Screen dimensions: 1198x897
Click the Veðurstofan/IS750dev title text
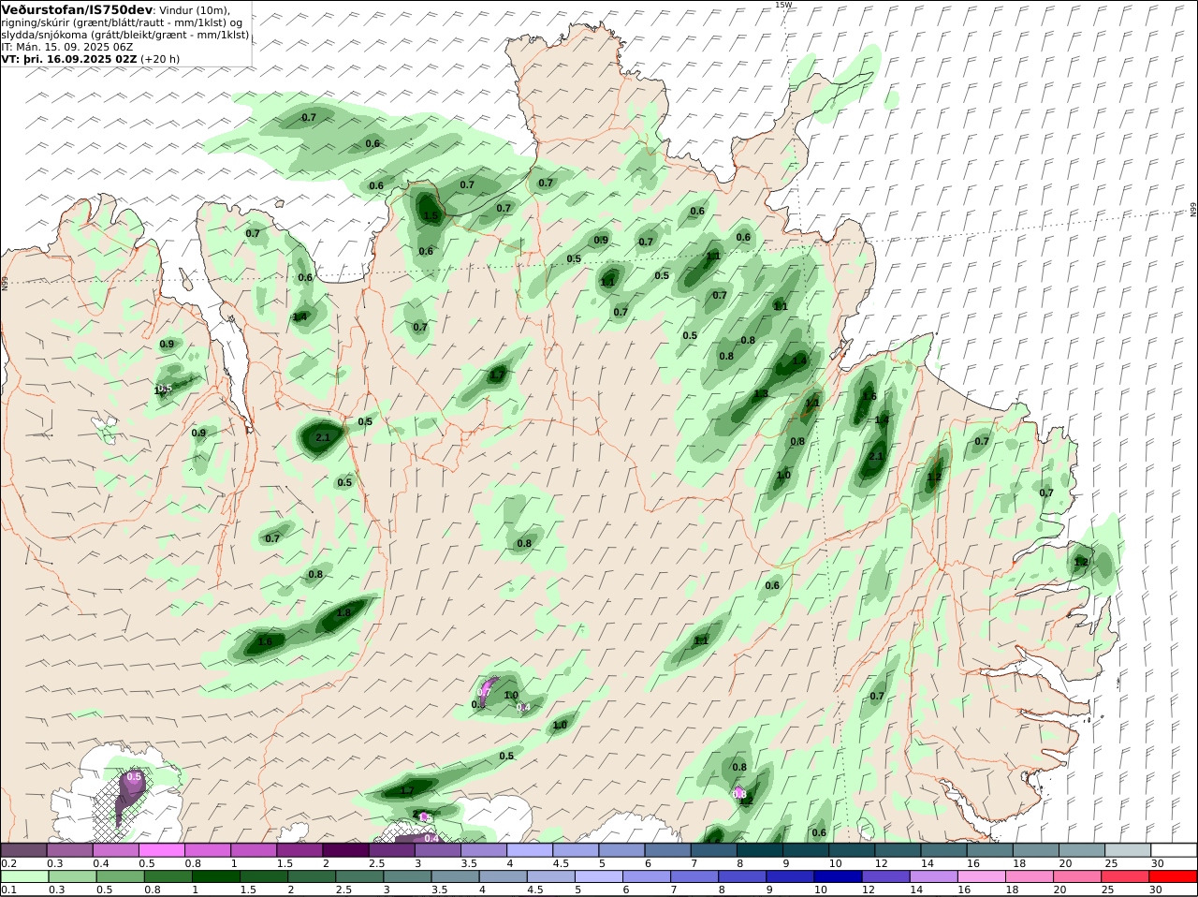point(77,9)
